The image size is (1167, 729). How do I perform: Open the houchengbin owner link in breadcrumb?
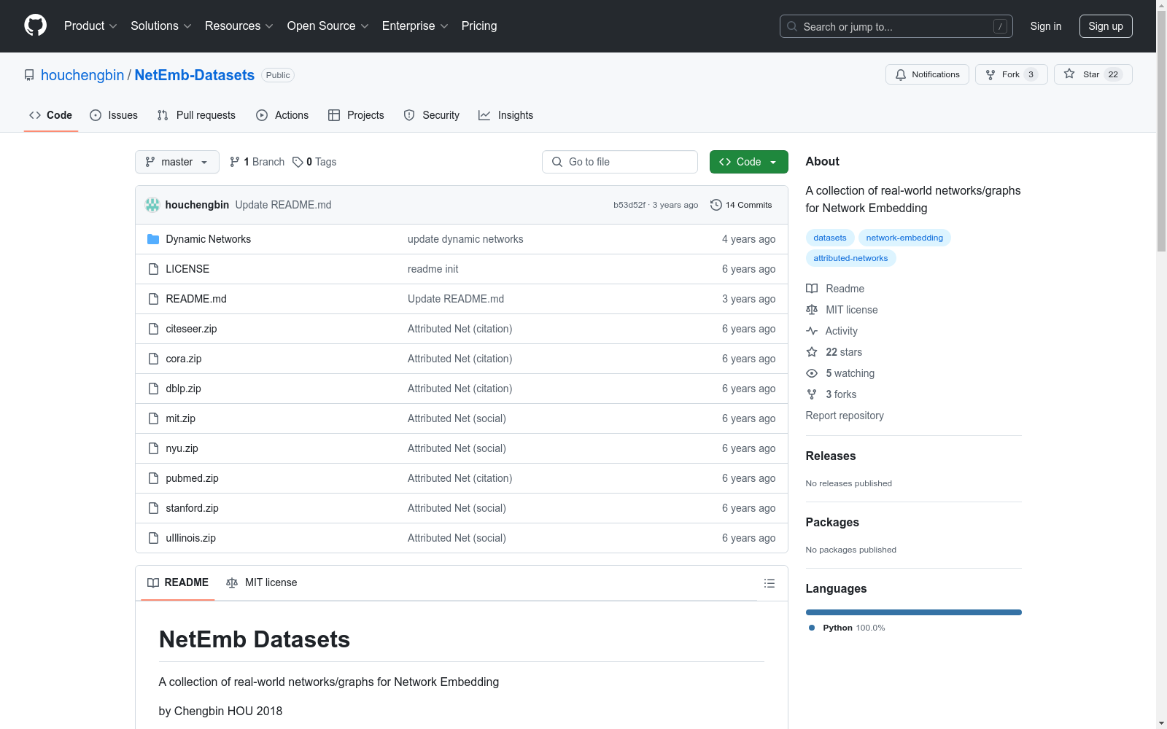pos(82,75)
